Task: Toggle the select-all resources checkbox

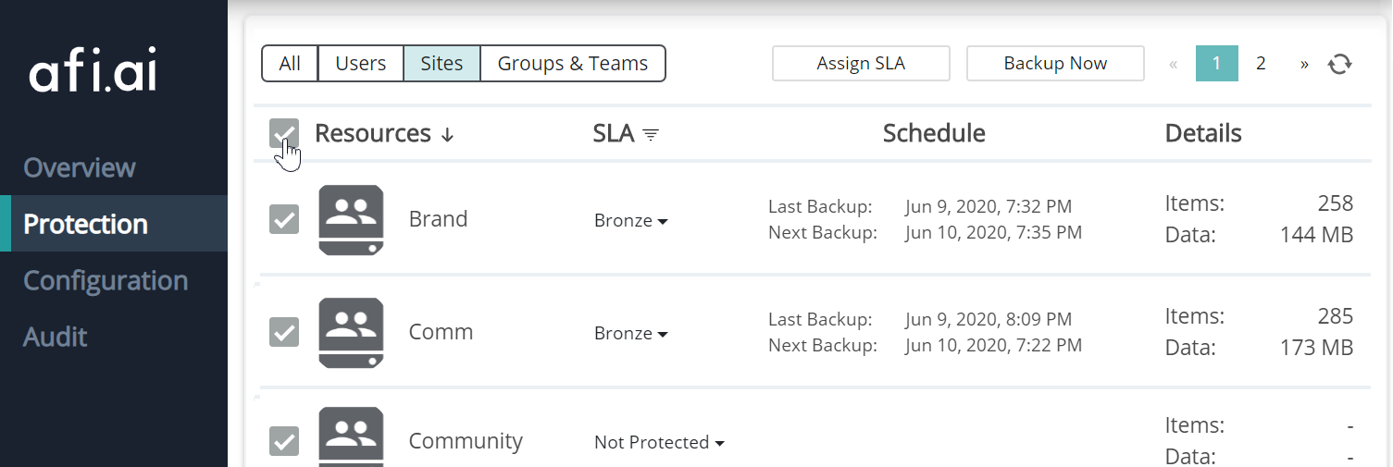Action: click(284, 133)
